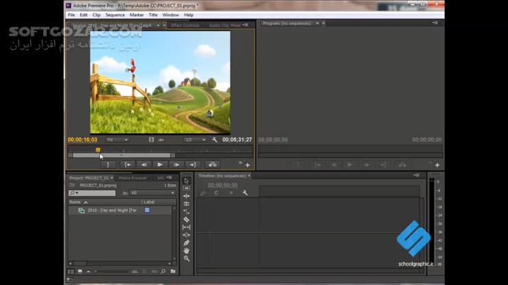
Task: Open Source monitor button editor plus
Action: tap(248, 165)
